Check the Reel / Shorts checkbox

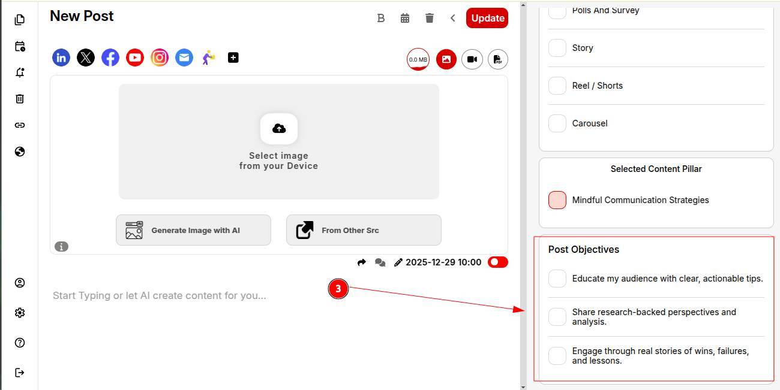point(557,86)
